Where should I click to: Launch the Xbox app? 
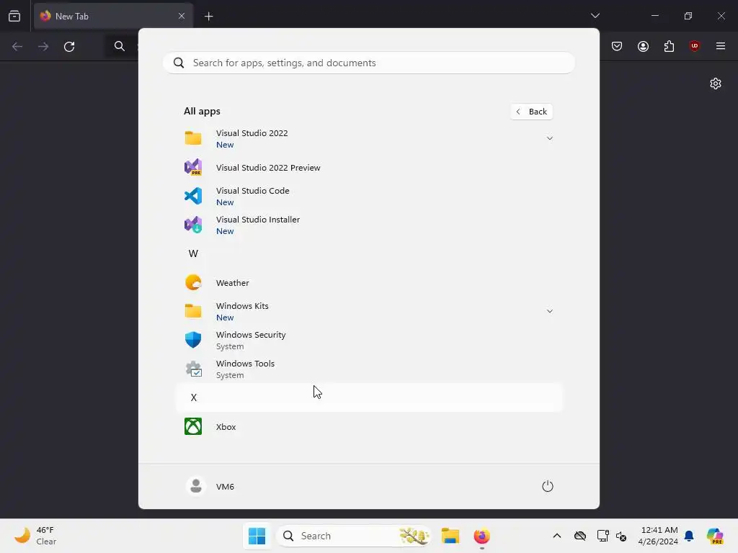[x=369, y=426]
